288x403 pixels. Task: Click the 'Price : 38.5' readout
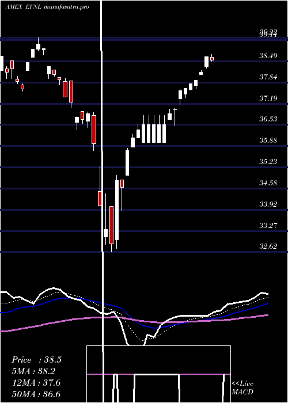(36, 360)
